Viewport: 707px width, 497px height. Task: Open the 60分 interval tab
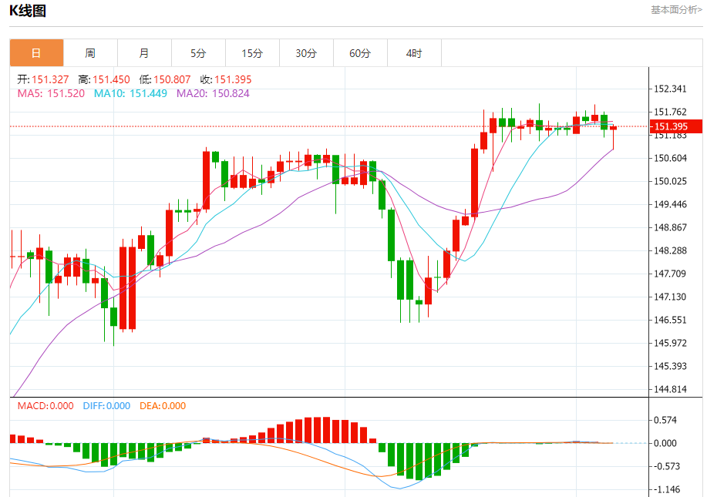(x=360, y=53)
